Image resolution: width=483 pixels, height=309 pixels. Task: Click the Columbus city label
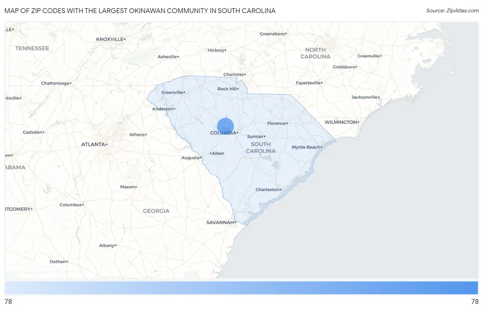click(x=70, y=205)
